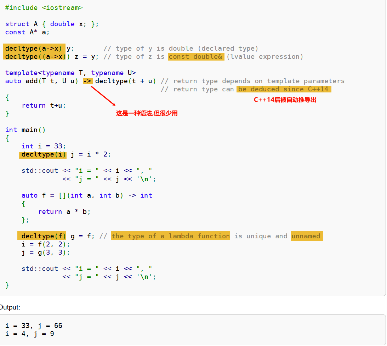
Task: Click 'the type of a lambda function' comment
Action: point(171,236)
